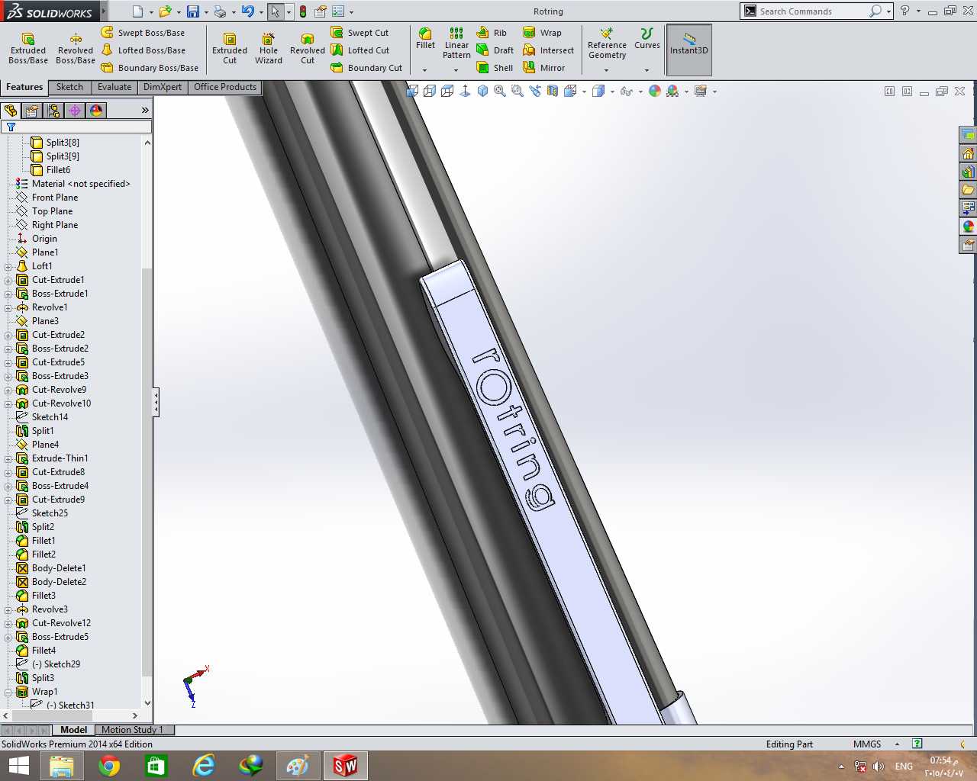Open the PropertyManager tab icon
Screen dimensions: 977x781
click(32, 111)
